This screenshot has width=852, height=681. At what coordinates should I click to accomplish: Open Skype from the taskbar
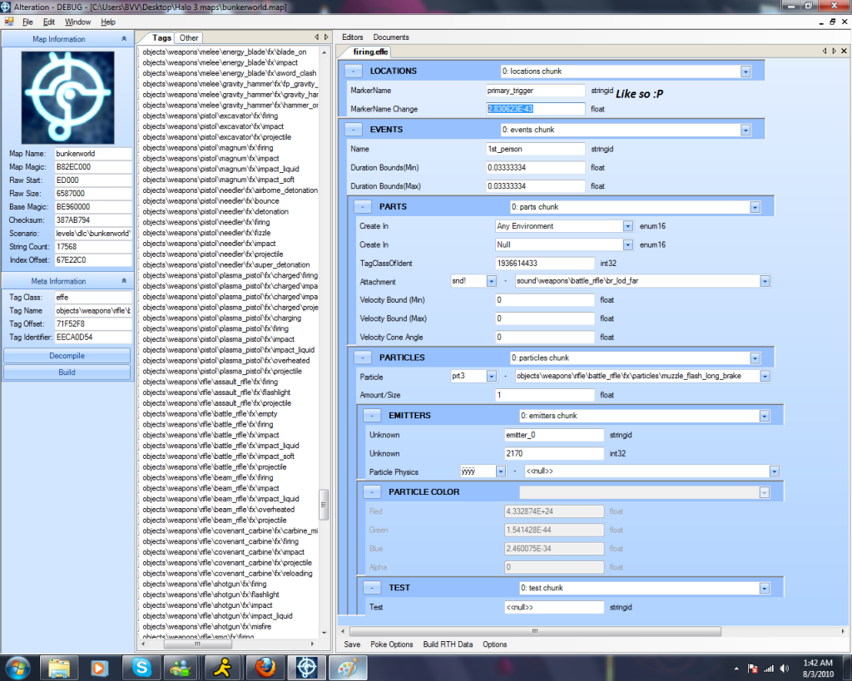141,668
